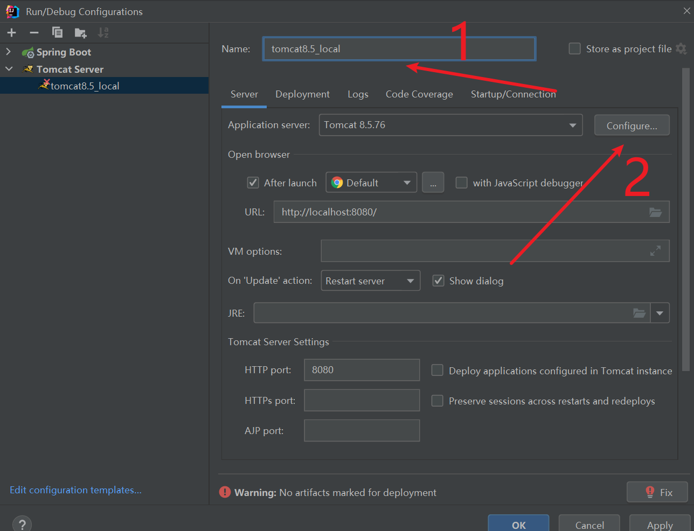Check Preserve sessions across restarts and redeploys
This screenshot has height=531, width=694.
438,401
